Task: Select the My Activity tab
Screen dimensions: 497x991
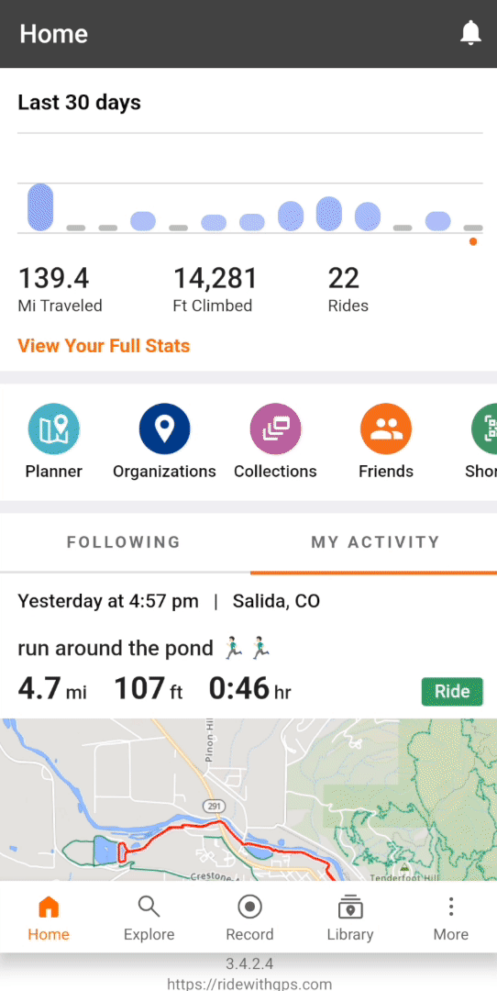Action: 375,542
